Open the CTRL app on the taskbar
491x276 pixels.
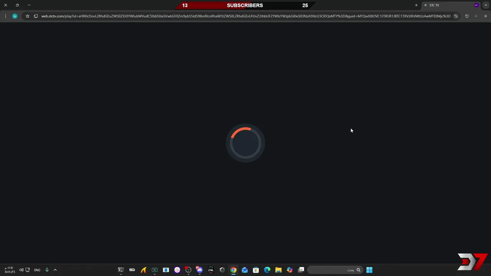[x=211, y=270]
